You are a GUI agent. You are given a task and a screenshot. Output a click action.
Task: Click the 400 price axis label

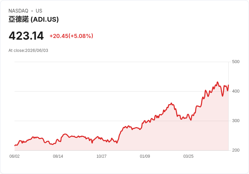coord(236,91)
